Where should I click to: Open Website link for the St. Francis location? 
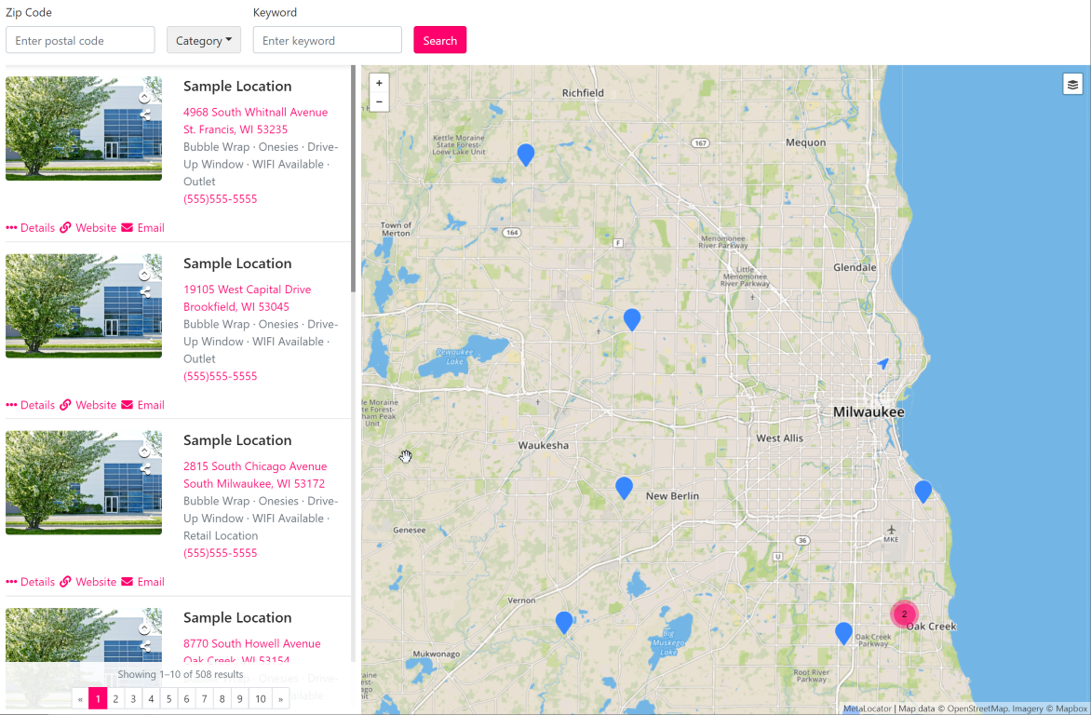click(x=88, y=228)
